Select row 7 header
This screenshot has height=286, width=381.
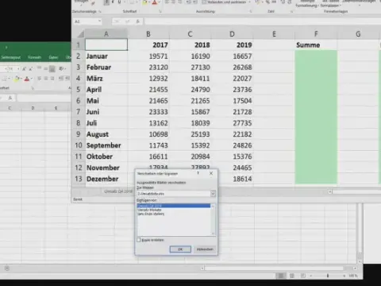click(79, 112)
